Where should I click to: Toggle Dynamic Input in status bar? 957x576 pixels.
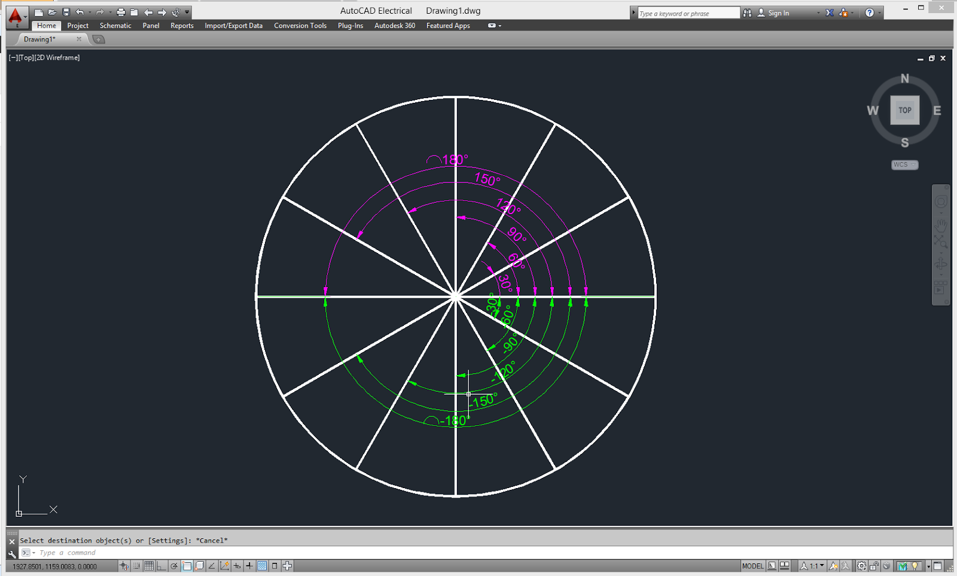[x=236, y=566]
